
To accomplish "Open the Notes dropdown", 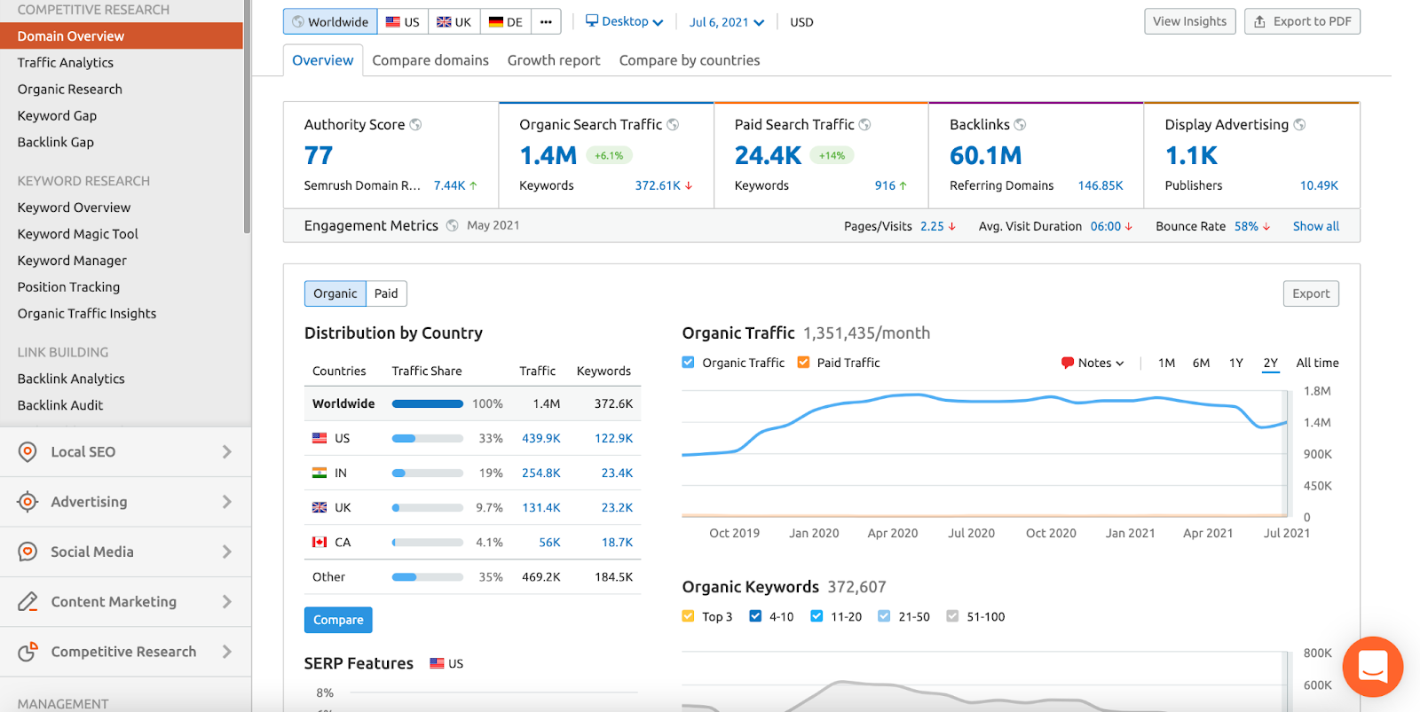I will (x=1093, y=363).
